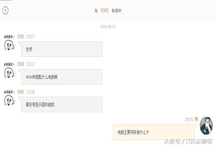Click the 2018-09-13 date separator

[x=108, y=27]
